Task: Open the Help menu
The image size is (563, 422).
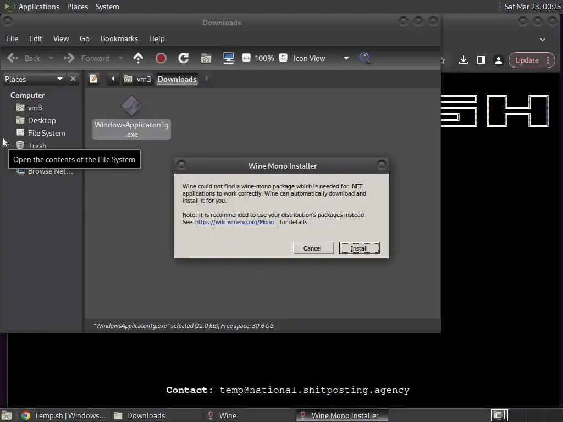Action: point(157,38)
